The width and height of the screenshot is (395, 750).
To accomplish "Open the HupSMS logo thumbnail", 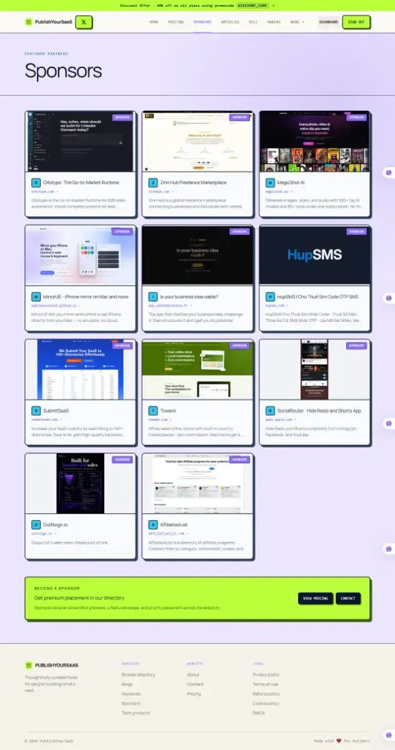I will pyautogui.click(x=314, y=256).
